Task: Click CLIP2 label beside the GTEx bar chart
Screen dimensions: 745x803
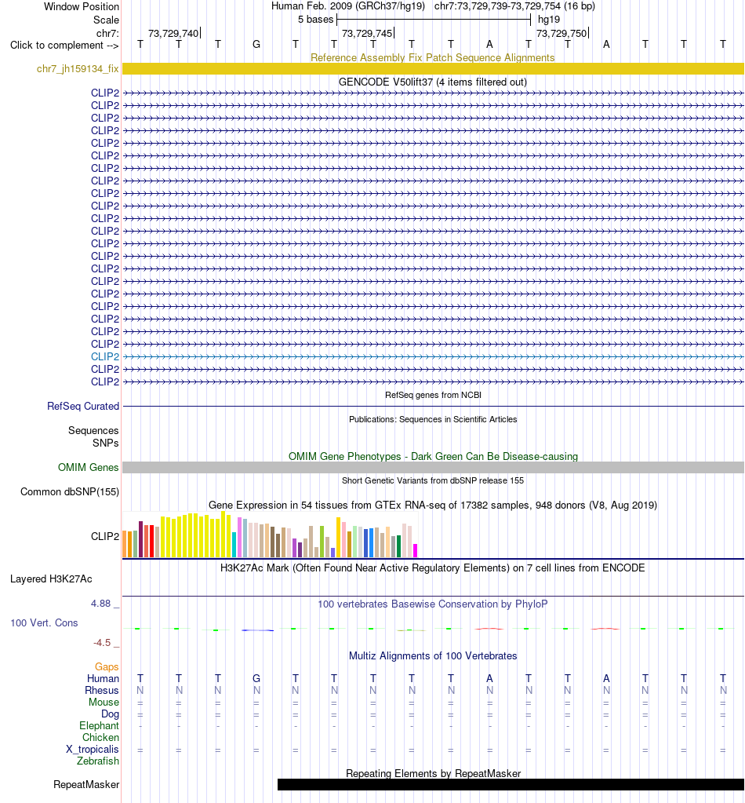Action: click(x=105, y=536)
